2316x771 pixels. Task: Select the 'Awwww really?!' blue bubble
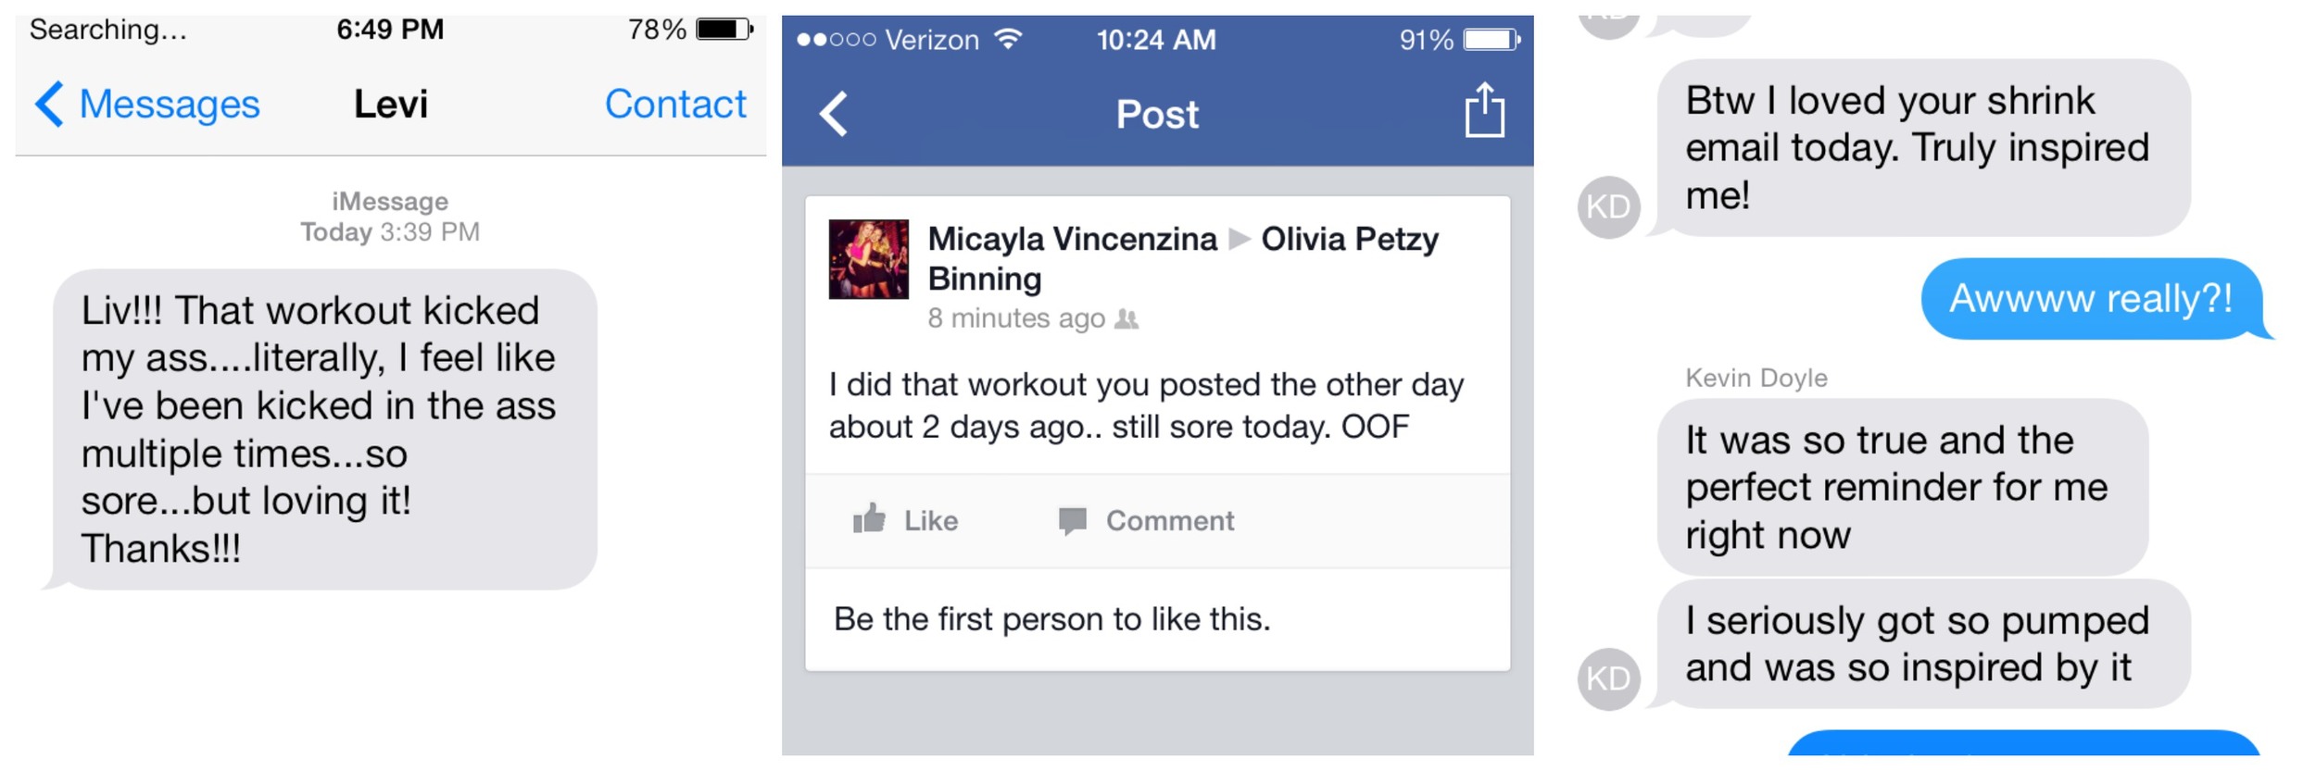pyautogui.click(x=2092, y=299)
